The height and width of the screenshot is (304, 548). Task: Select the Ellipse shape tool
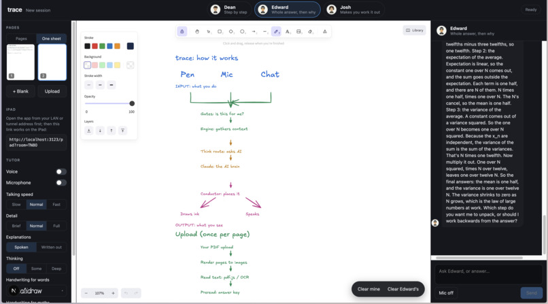click(242, 31)
